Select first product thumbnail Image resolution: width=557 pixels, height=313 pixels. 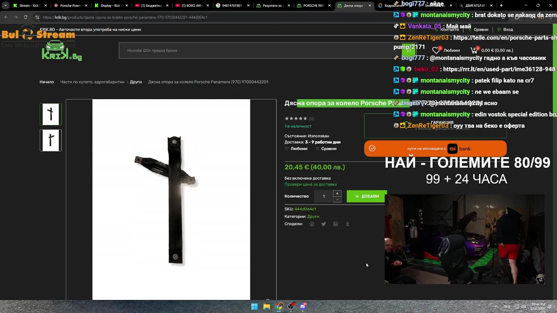coord(51,114)
